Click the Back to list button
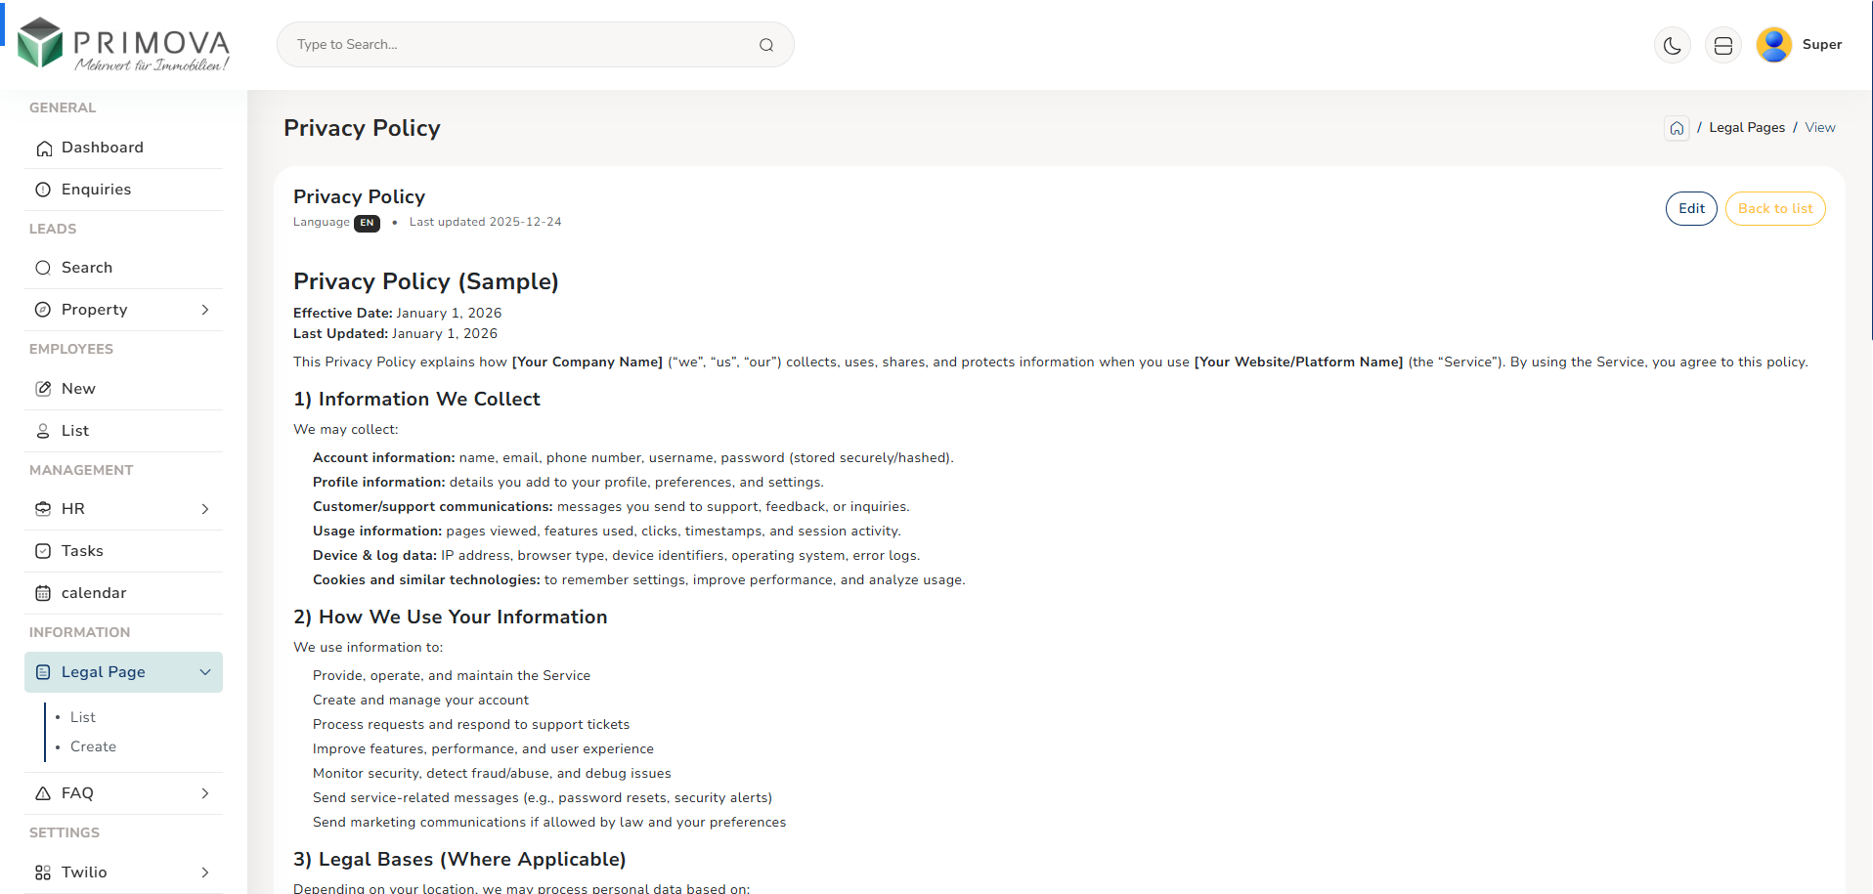 pyautogui.click(x=1774, y=209)
